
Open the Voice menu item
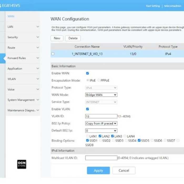(x=11, y=90)
